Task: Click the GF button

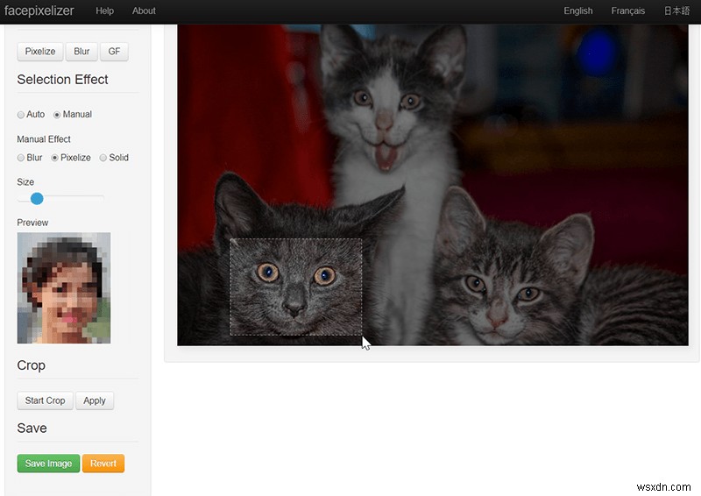Action: [x=114, y=52]
